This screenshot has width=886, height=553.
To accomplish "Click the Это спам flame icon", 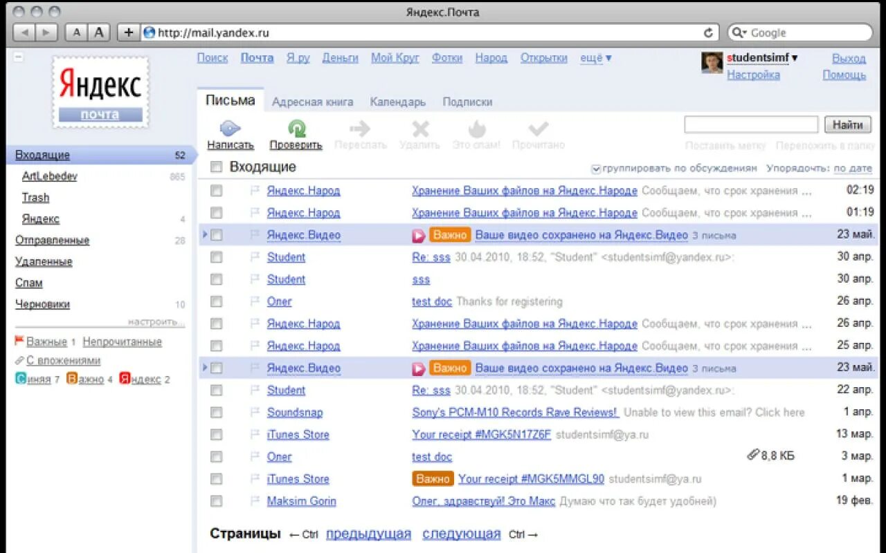I will coord(477,129).
